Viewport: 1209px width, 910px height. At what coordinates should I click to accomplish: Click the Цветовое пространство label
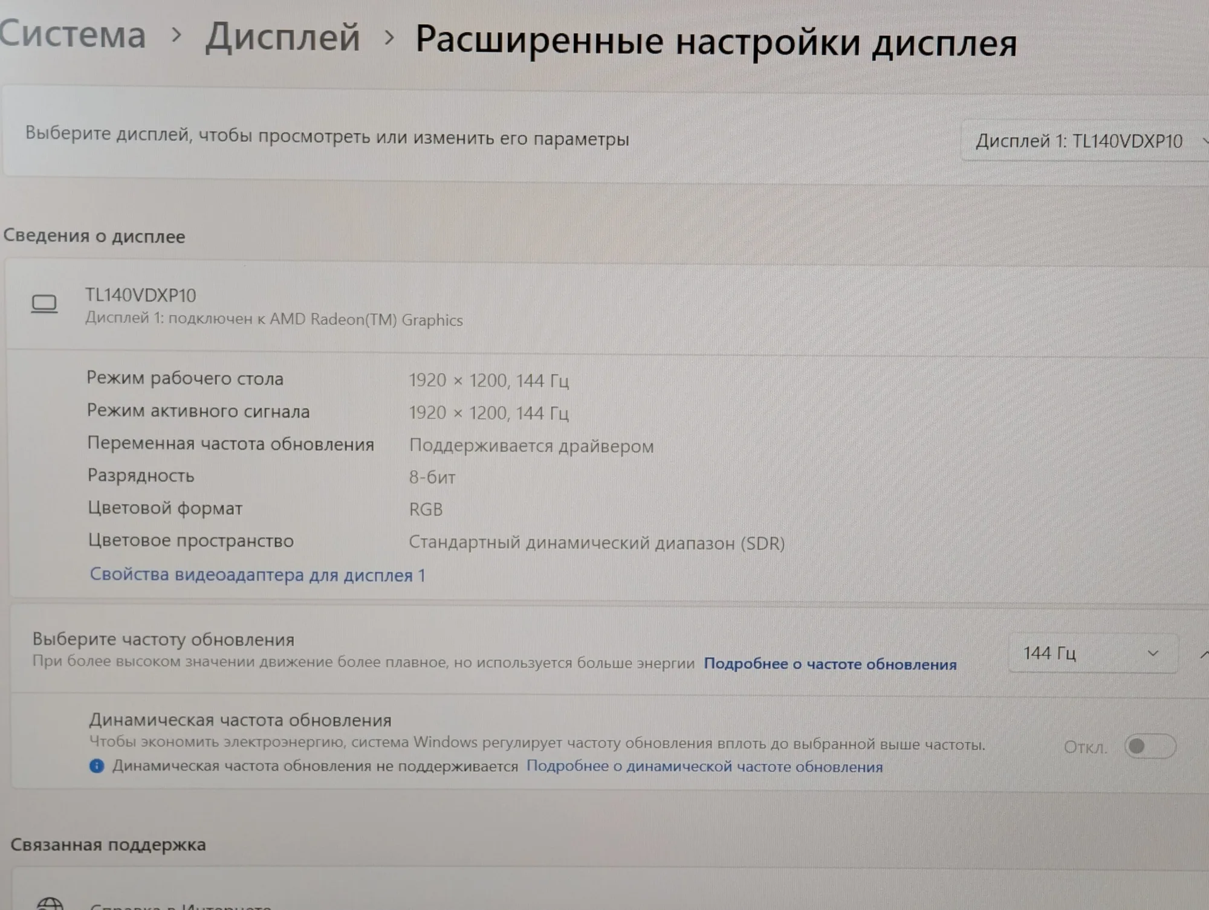pos(190,541)
